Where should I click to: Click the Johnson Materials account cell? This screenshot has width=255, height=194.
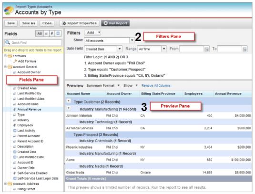[79, 116]
